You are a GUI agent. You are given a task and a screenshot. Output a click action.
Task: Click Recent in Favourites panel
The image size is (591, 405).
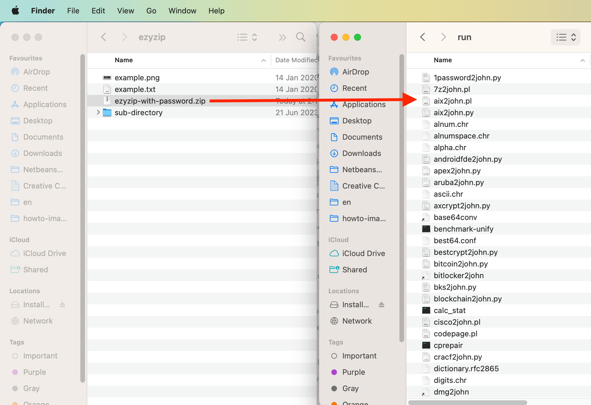click(x=354, y=88)
